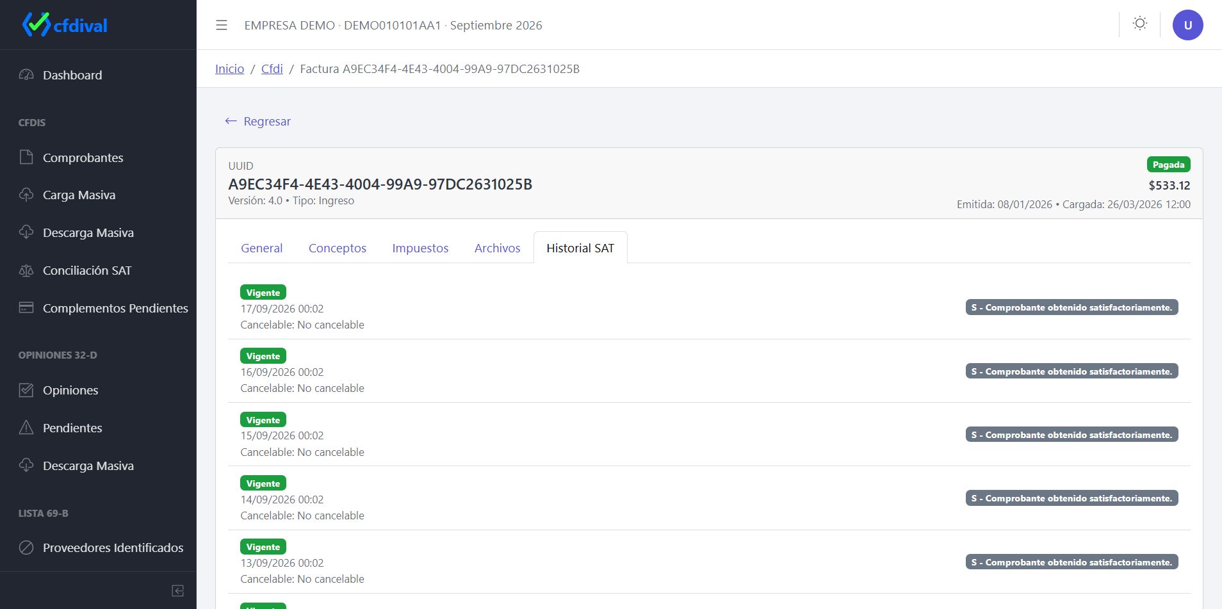Viewport: 1222px width, 609px height.
Task: Switch to the Impuestos tab
Action: click(420, 248)
